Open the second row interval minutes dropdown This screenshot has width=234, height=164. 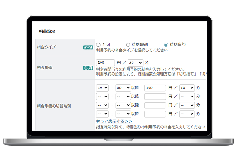[187, 97]
